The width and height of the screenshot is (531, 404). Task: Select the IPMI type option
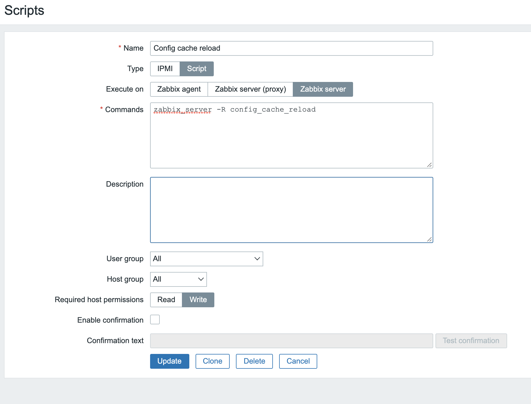165,69
